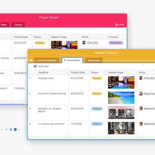The height and width of the screenshot is (155, 155).
Task: Open the Clients tab in Project Tracker
Action: point(18,25)
